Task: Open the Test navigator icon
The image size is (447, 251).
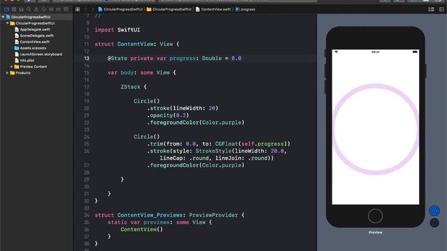Action: [43, 9]
